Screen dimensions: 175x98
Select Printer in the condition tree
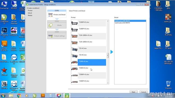(x=30, y=11)
